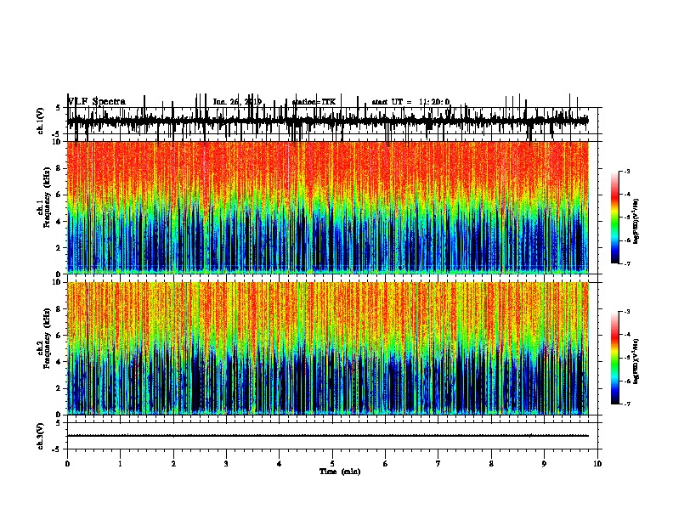Click the "-3" label on ch.1 color scale
The height and width of the screenshot is (520, 673).
(626, 171)
